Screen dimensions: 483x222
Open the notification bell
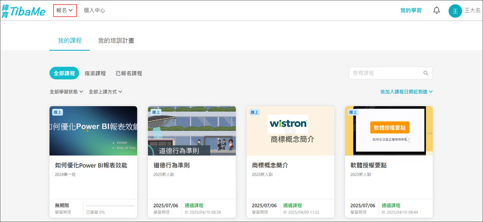click(x=437, y=10)
